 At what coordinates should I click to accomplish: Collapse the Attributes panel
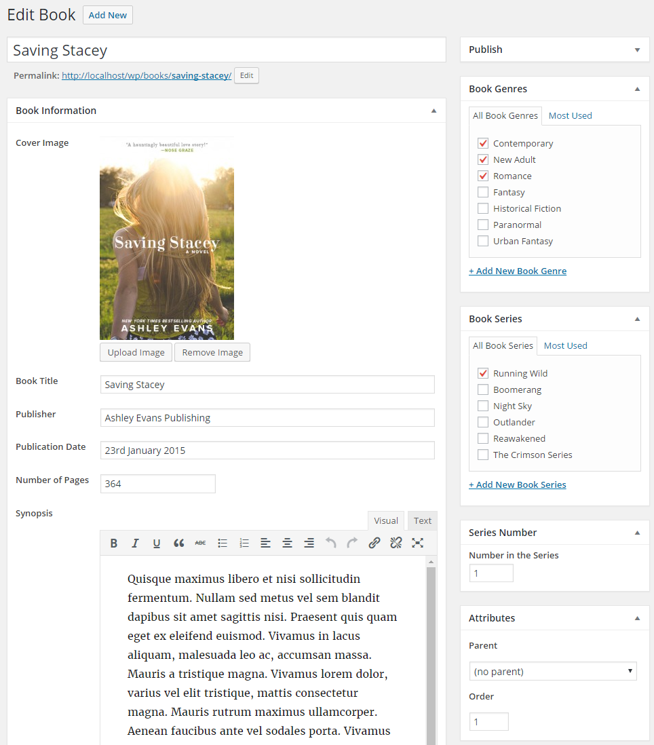(637, 618)
